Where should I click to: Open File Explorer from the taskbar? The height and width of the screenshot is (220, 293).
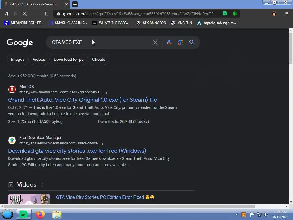(57, 215)
